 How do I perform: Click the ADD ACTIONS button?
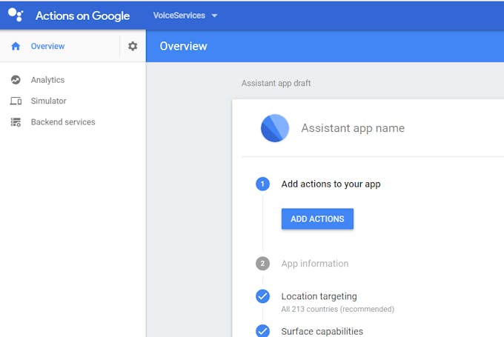pyautogui.click(x=317, y=218)
